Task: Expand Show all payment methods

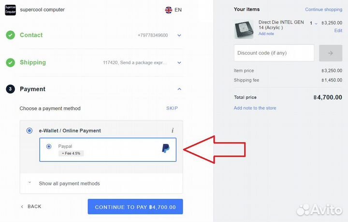Action: pos(69,183)
